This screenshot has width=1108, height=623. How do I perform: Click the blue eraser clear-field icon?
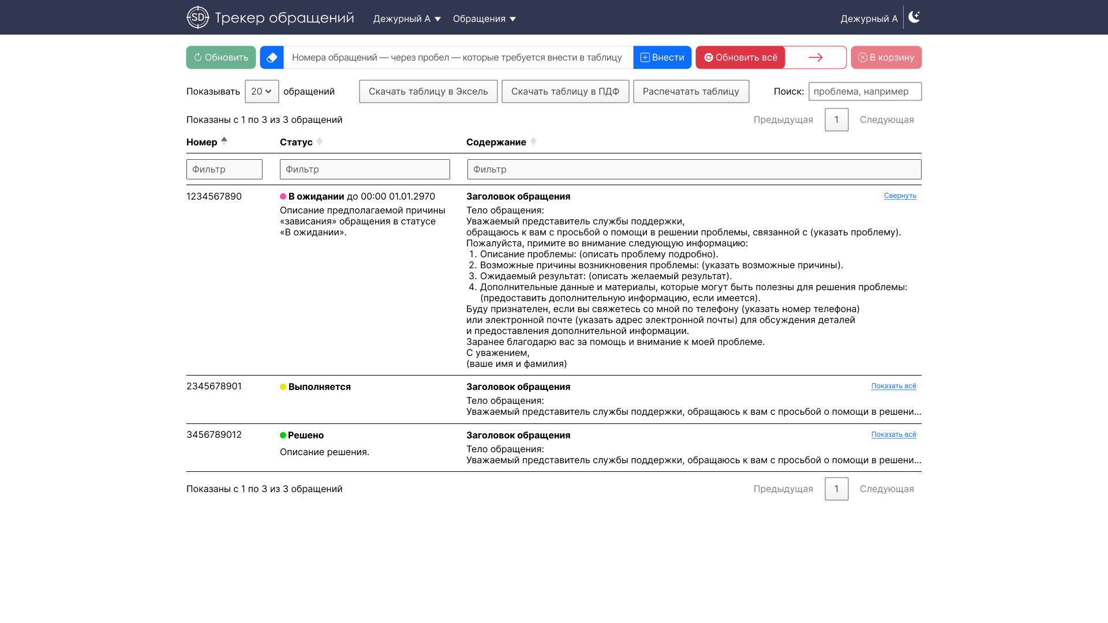(272, 58)
